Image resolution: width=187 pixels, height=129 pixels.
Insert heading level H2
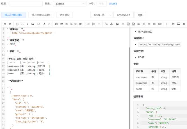[x=61, y=24]
